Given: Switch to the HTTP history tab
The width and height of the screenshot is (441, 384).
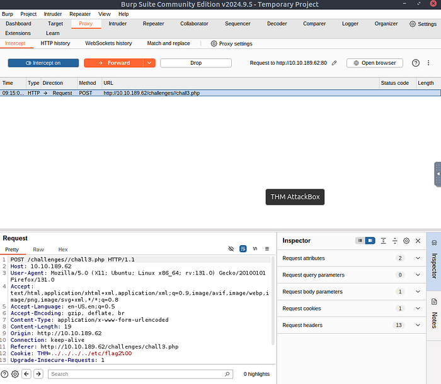Looking at the screenshot, I should (55, 43).
